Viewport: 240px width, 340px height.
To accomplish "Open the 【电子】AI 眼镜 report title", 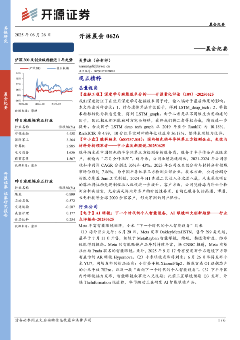I will click(153, 216).
